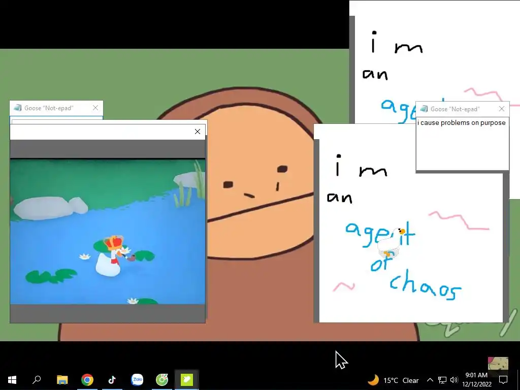Open taskbar search magnifier

(x=37, y=380)
